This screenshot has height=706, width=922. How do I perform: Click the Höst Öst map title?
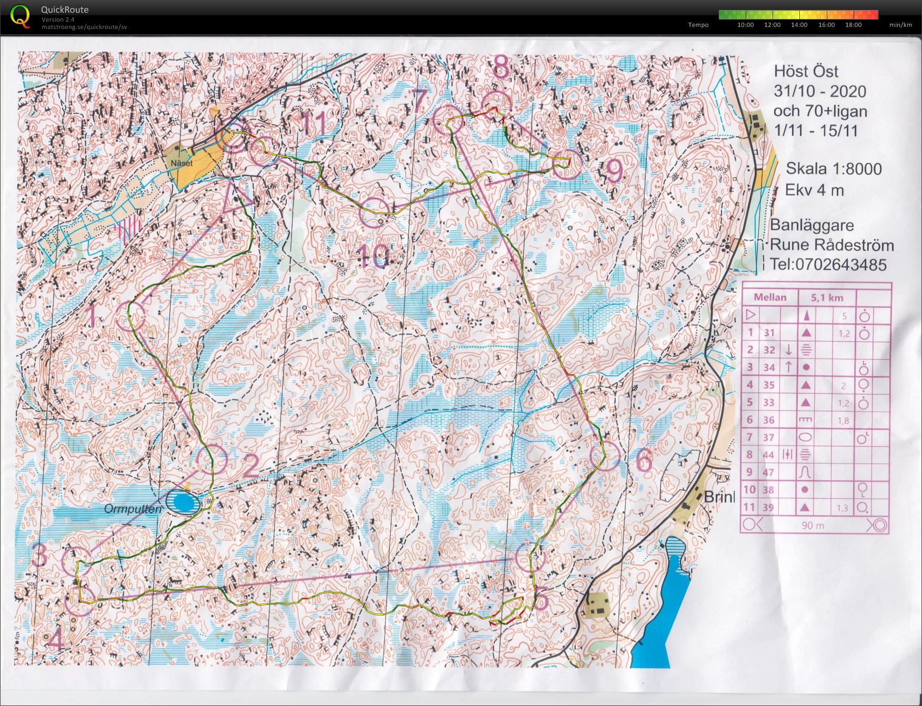coord(806,72)
